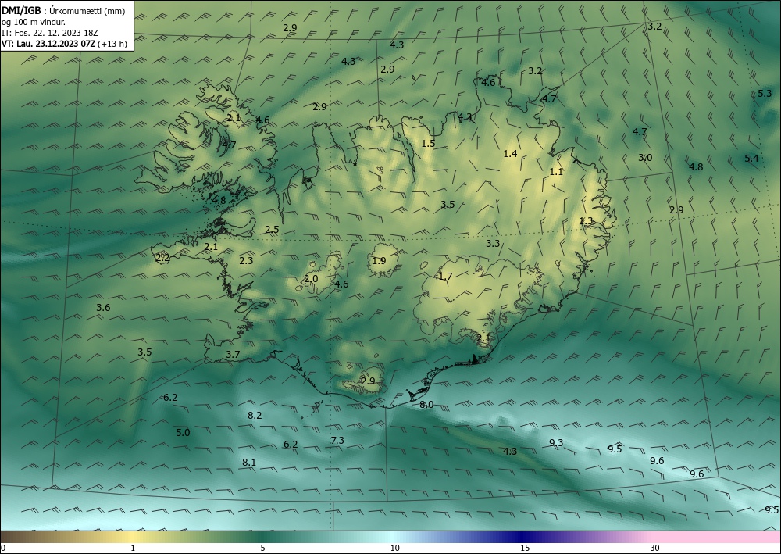Image resolution: width=781 pixels, height=554 pixels.
Task: Click the 1.9 value inside Hofsjökull outline
Action: tap(379, 260)
